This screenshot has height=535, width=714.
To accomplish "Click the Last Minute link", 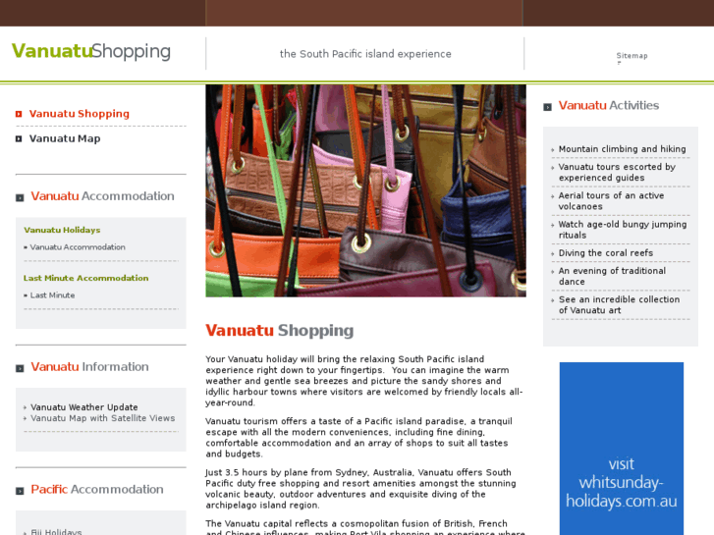I will (x=52, y=295).
